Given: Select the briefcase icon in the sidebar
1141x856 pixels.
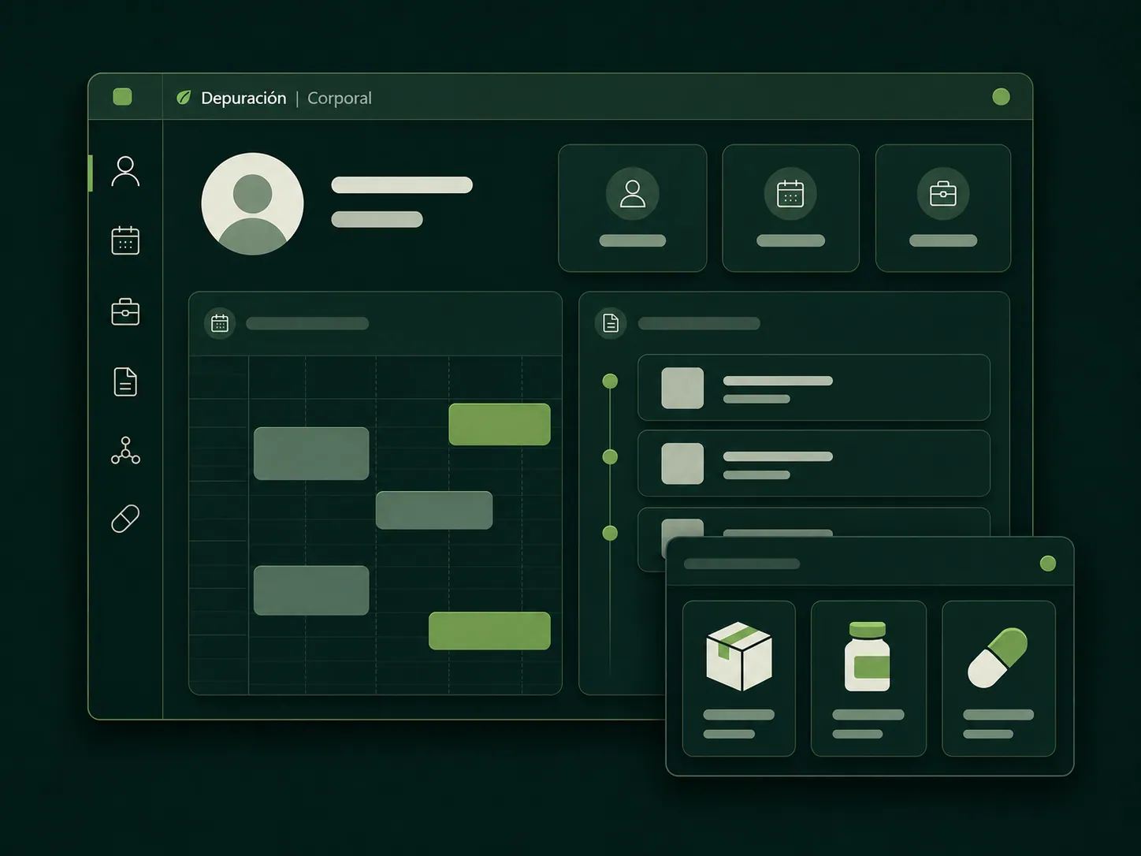Looking at the screenshot, I should [125, 311].
